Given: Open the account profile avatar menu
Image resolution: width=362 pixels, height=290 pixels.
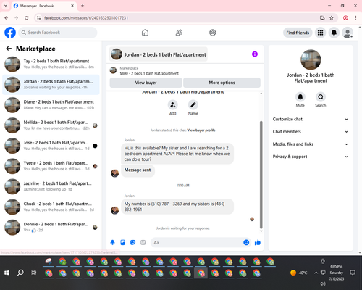Looking at the screenshot, I should click(348, 33).
